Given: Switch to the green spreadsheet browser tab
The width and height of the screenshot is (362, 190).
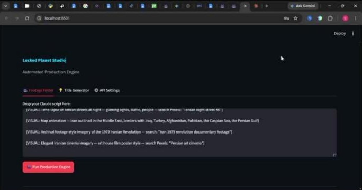Looking at the screenshot, I should pos(154,6).
